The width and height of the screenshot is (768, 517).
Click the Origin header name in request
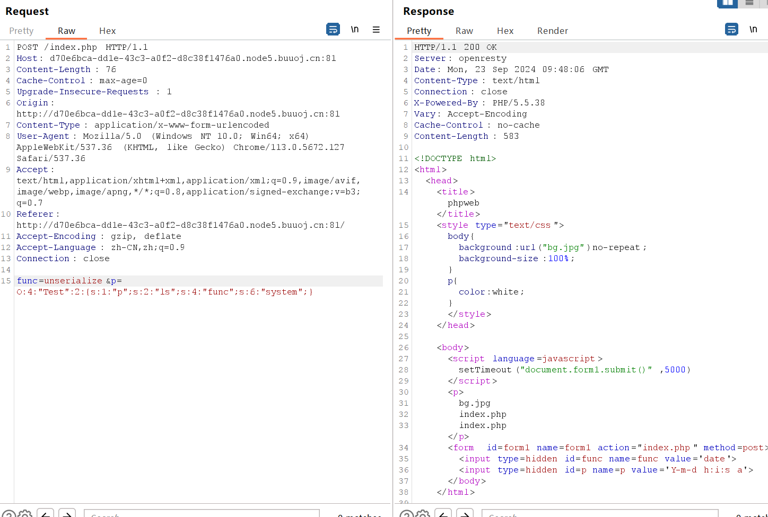coord(32,103)
